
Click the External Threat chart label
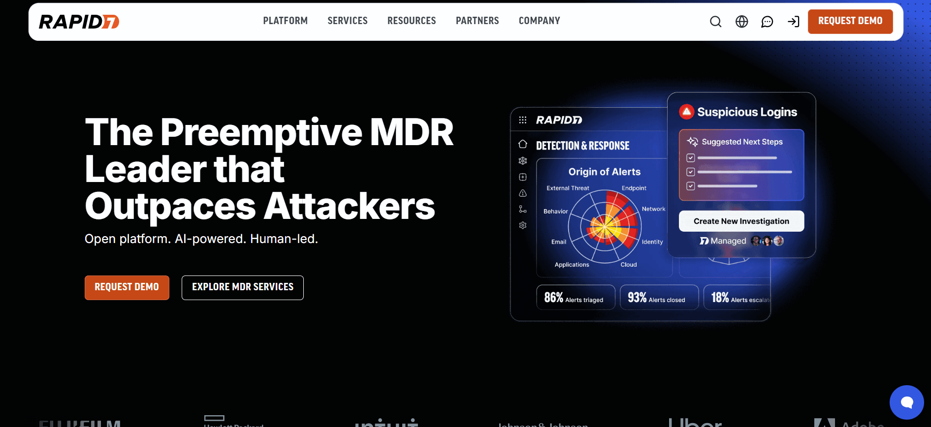tap(568, 188)
